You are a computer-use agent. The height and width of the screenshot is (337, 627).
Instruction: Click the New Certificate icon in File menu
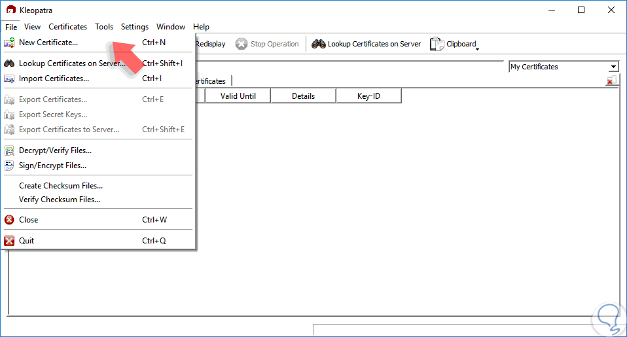pos(9,43)
